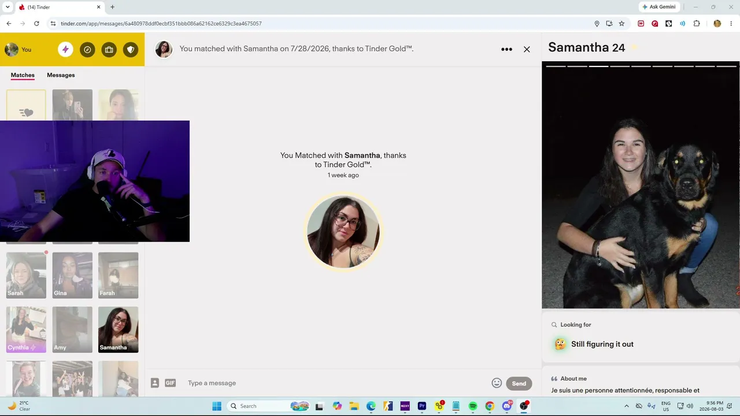Click the Samantha 24 profile name
This screenshot has height=416, width=740.
[586, 47]
